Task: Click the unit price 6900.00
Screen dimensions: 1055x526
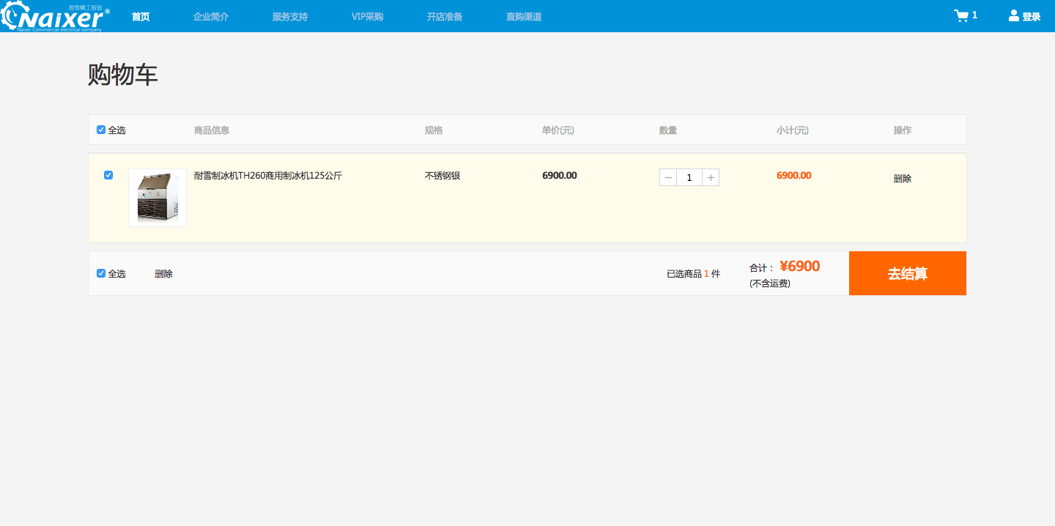Action: [560, 176]
